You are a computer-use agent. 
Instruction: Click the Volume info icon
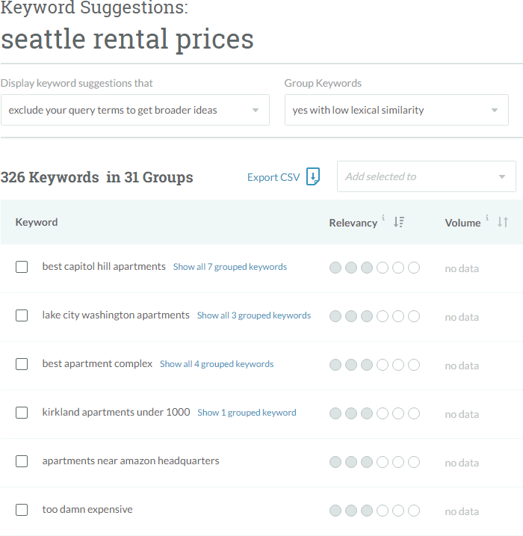[487, 218]
